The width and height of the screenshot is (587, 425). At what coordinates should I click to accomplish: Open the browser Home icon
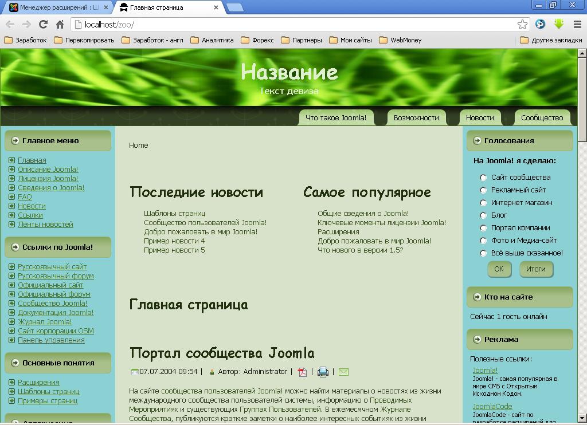[x=60, y=25]
